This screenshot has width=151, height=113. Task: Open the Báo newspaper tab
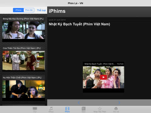[x=84, y=110]
